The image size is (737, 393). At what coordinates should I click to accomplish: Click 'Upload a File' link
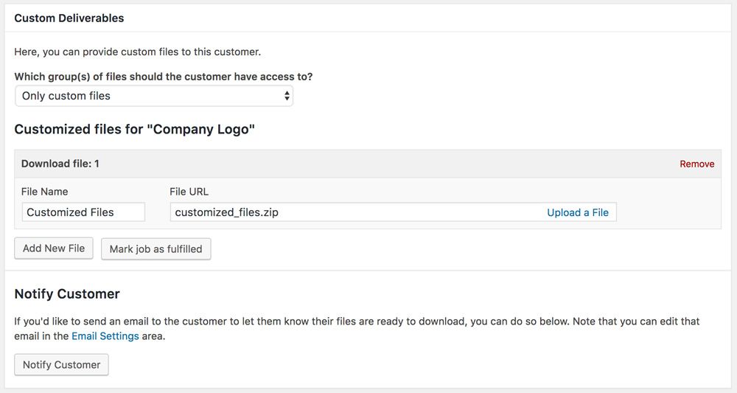tap(578, 212)
